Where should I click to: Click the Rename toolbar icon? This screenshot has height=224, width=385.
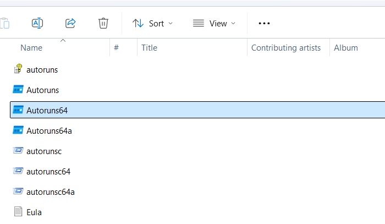point(37,23)
